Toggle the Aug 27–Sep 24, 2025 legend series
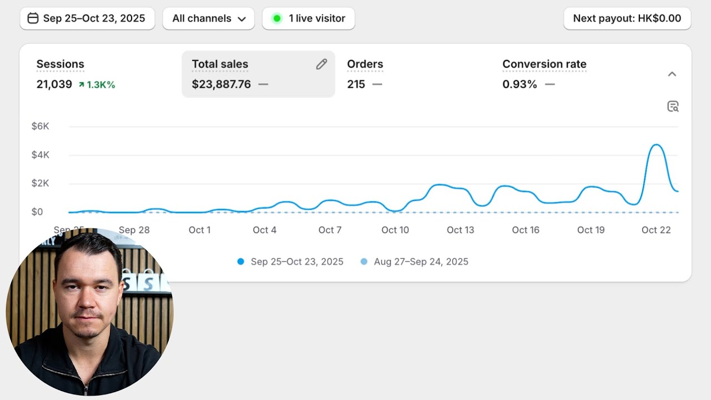This screenshot has height=400, width=711. click(420, 262)
